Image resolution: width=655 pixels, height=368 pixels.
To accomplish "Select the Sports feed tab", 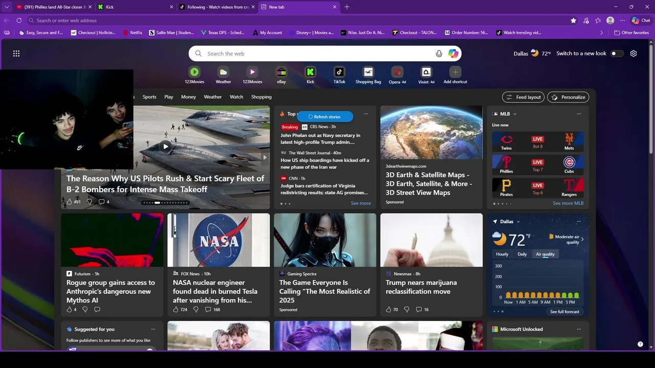I will pyautogui.click(x=149, y=97).
